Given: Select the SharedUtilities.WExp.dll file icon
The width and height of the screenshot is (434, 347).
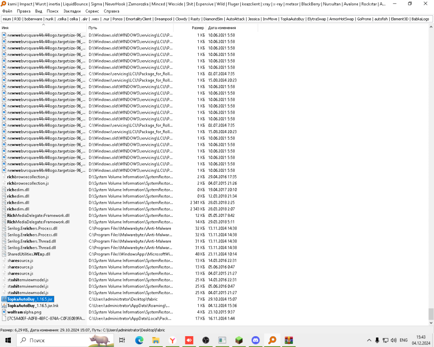Looking at the screenshot, I should (x=4, y=254).
